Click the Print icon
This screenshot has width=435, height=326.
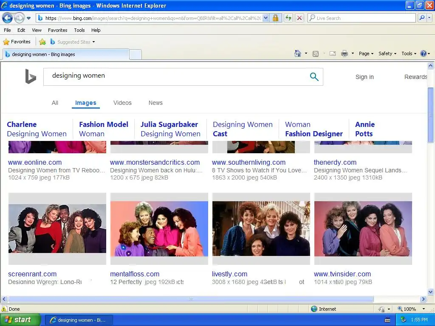(x=344, y=53)
